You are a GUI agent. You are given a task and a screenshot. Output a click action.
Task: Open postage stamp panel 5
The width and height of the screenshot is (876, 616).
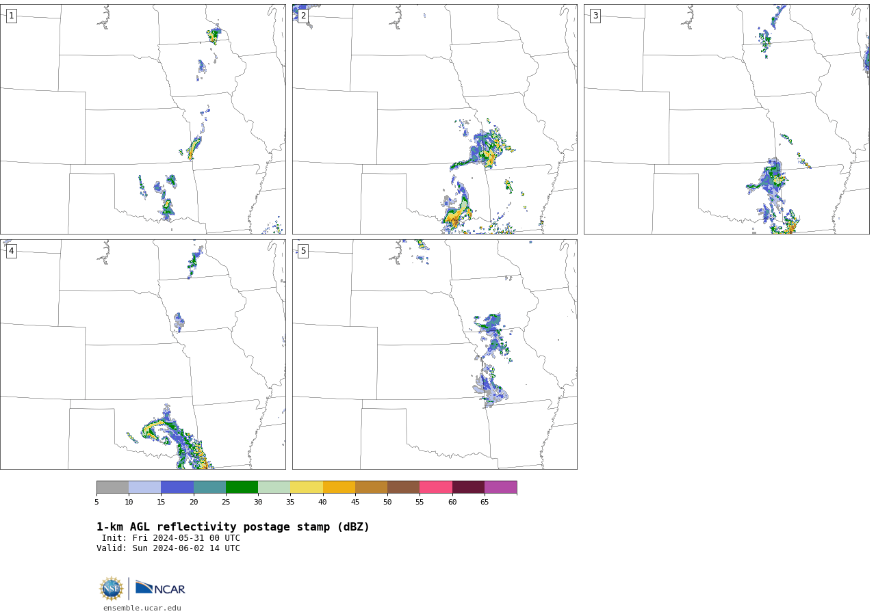click(x=435, y=354)
